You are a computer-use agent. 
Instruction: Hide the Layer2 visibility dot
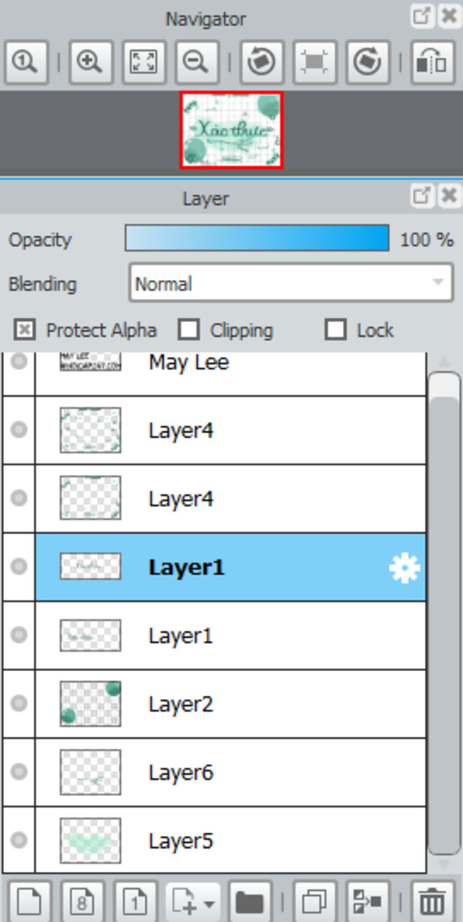pos(19,703)
